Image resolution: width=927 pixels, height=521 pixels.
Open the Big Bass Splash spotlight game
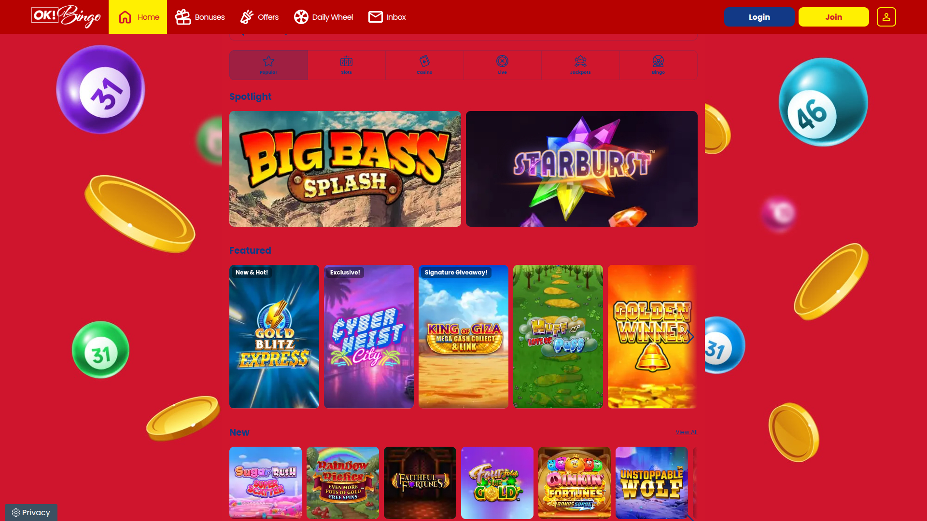345,168
